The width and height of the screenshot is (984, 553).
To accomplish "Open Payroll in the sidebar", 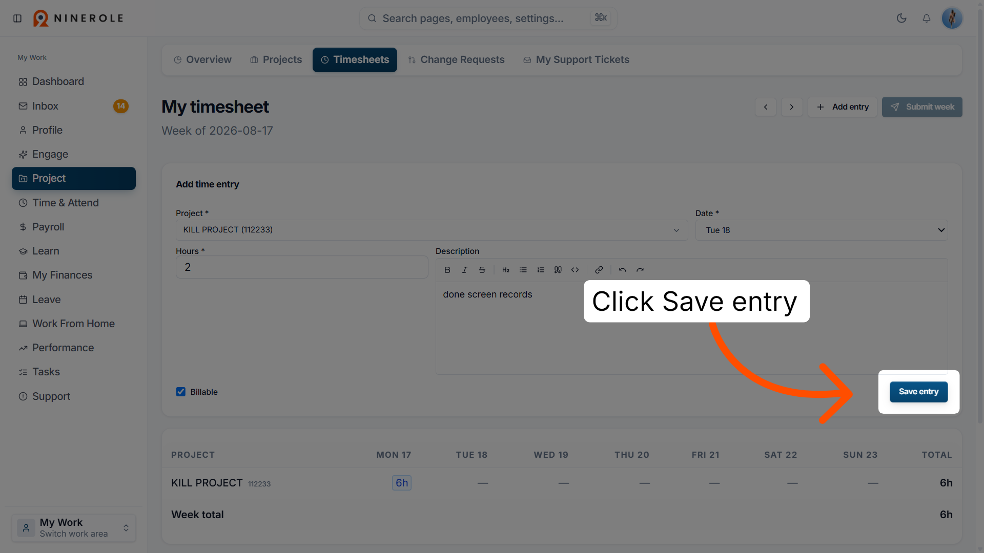I will coord(74,227).
